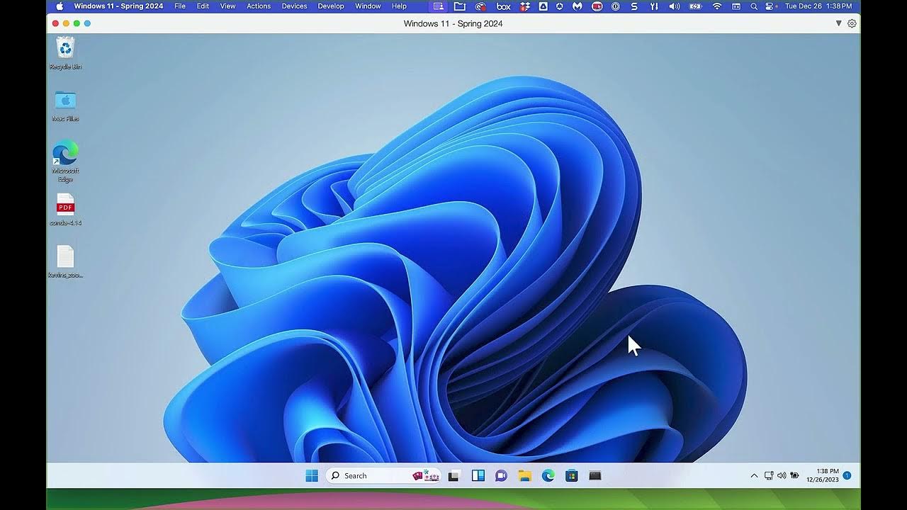Select the kevins_zoo text file icon
The height and width of the screenshot is (510, 907).
(65, 262)
